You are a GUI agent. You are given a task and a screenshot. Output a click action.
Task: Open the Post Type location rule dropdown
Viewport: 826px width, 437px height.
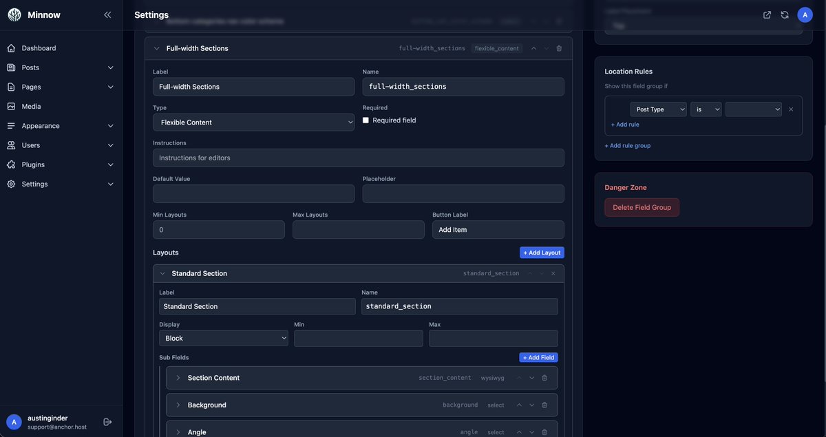659,109
